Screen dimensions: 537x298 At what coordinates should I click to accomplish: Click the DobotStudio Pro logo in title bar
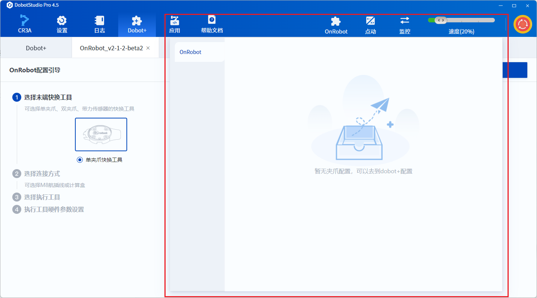(10, 5)
